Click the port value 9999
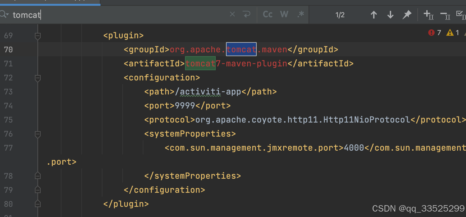 pyautogui.click(x=185, y=106)
